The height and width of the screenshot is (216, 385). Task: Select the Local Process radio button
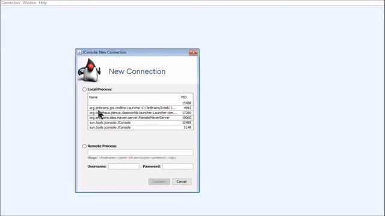pos(84,89)
